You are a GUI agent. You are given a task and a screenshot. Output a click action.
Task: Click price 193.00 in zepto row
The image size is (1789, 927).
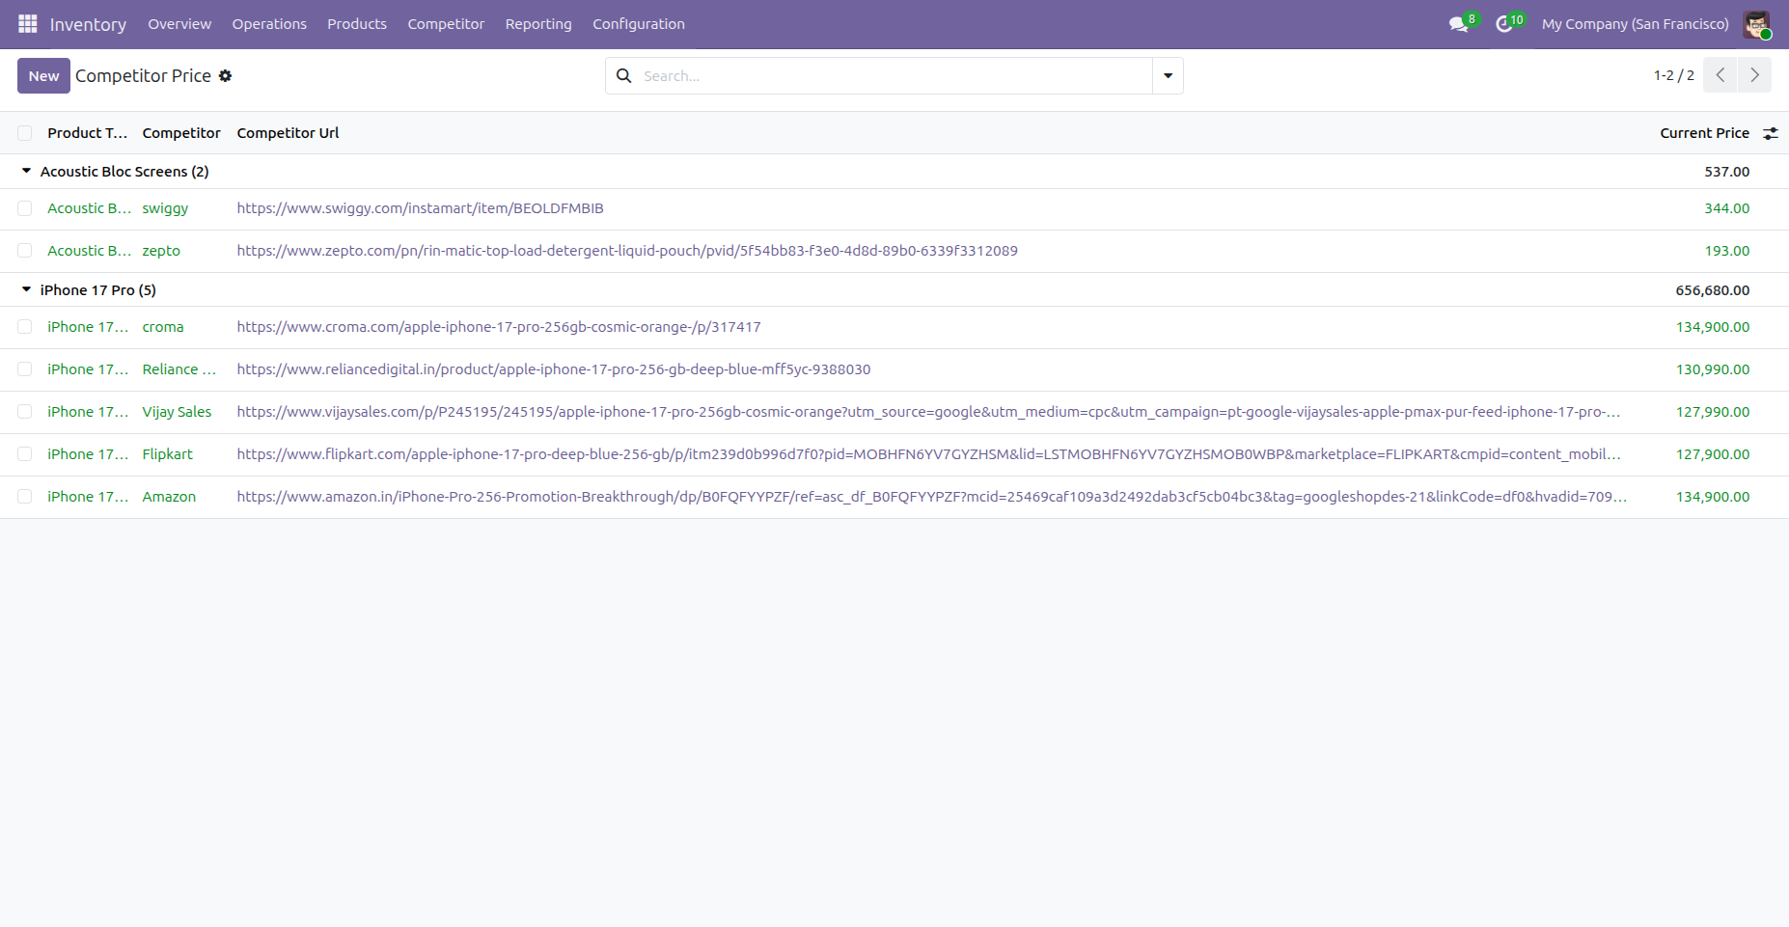point(1726,251)
